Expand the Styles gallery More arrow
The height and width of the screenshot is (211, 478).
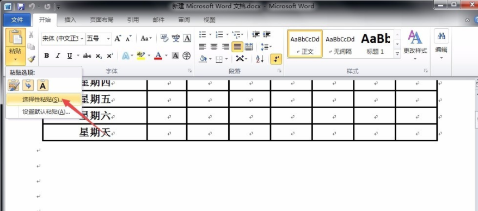397,54
